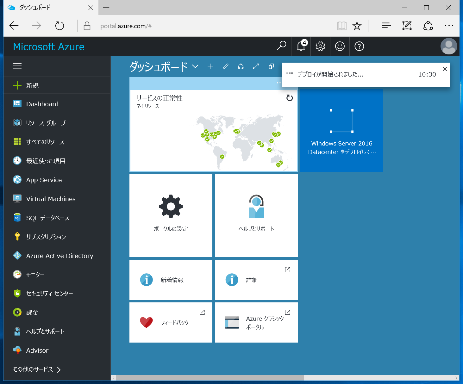This screenshot has width=463, height=384.
Task: Click the horizontal scrollbar at bottom
Action: click(210, 378)
